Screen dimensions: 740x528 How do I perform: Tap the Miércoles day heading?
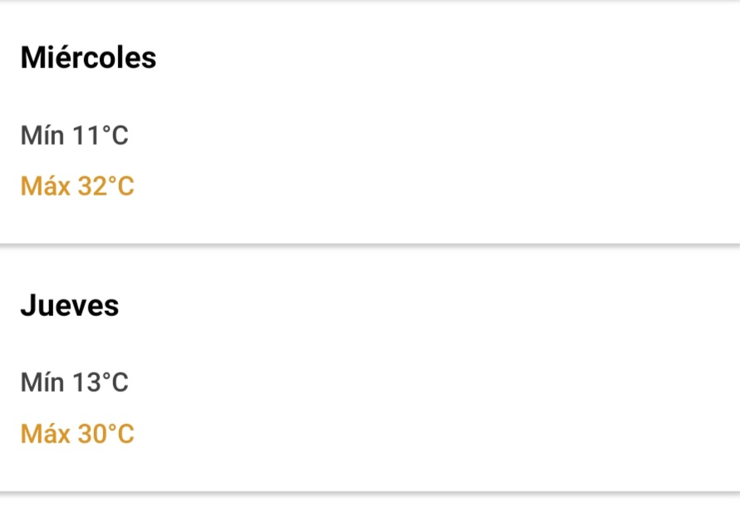(88, 57)
